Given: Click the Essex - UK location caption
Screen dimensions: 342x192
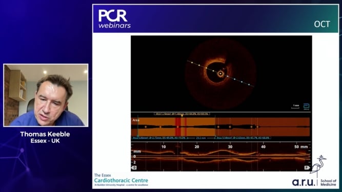Looking at the screenshot, I should pyautogui.click(x=45, y=141).
